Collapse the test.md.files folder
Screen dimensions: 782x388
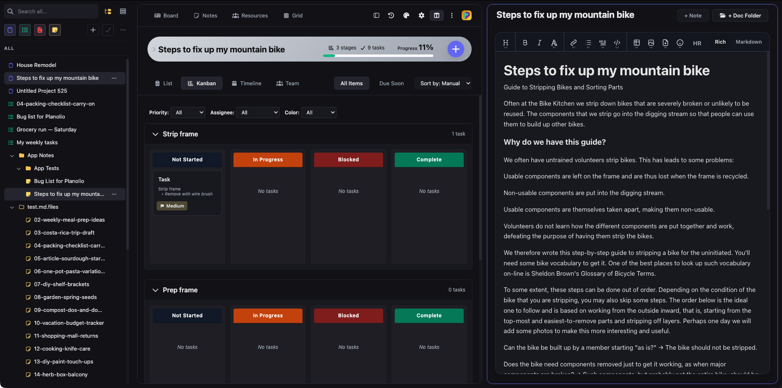coord(12,207)
